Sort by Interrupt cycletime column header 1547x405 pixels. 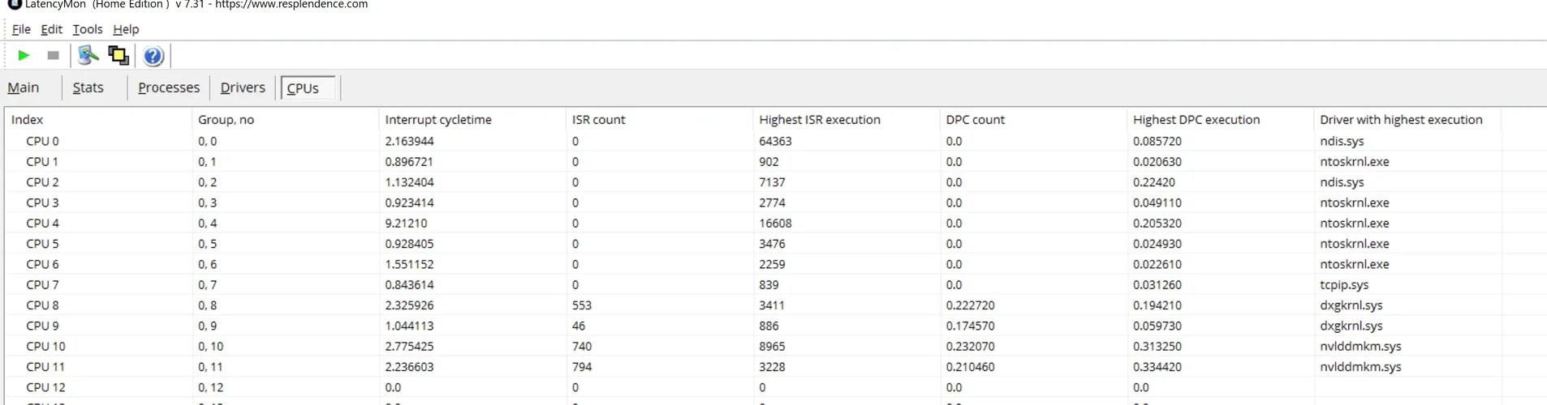(438, 120)
